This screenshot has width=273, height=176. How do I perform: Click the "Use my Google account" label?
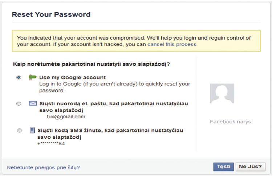[x=72, y=77]
